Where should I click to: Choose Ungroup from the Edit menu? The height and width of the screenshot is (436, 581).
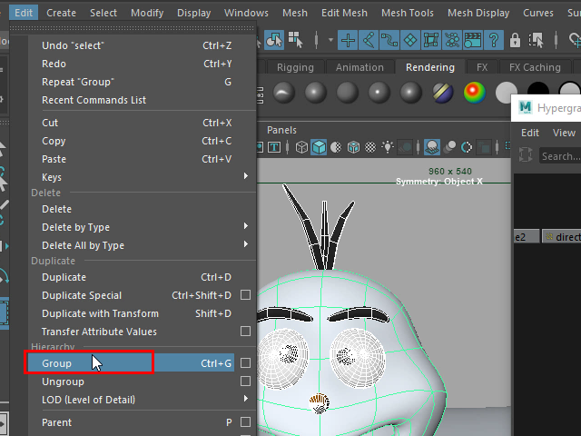tap(63, 381)
